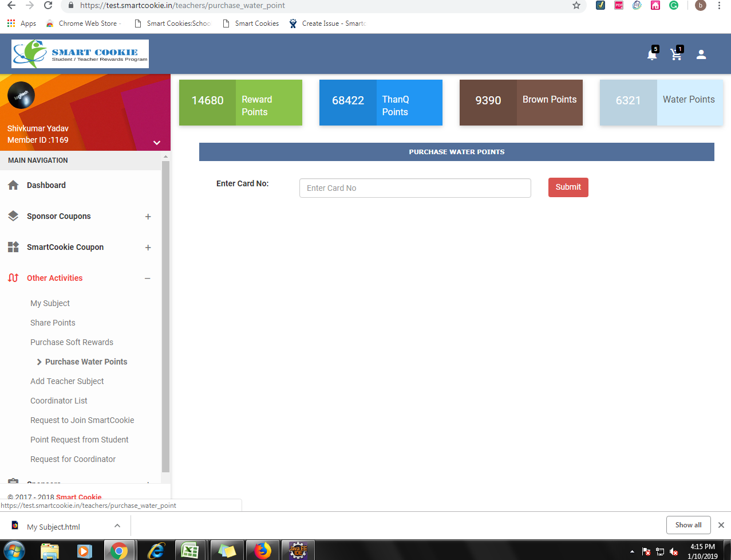Click the Show all downloads button
The height and width of the screenshot is (560, 731).
coord(688,525)
